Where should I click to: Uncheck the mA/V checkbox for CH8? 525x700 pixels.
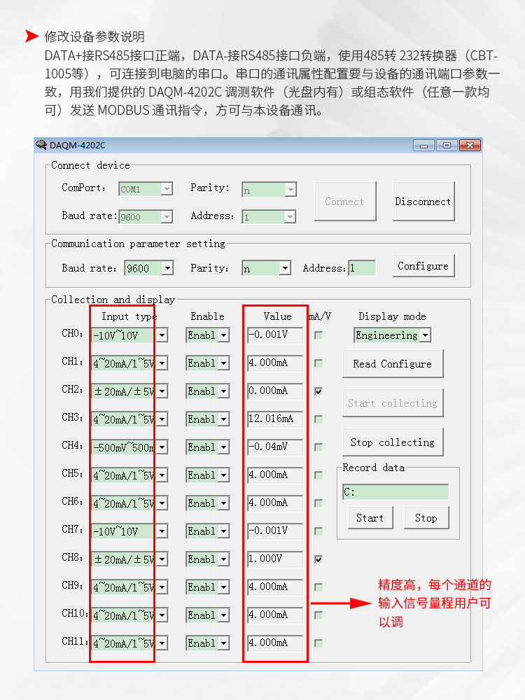point(318,559)
